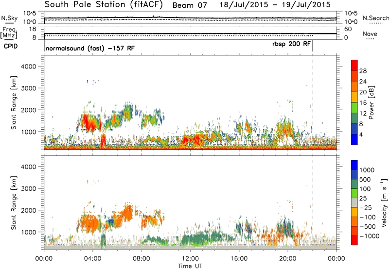The width and height of the screenshot is (389, 269).
Task: Click the "04:00" time tick label
Action: [x=93, y=259]
